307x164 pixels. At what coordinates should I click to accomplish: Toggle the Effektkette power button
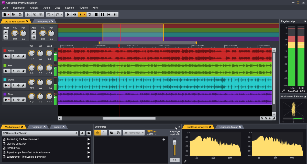(97, 133)
